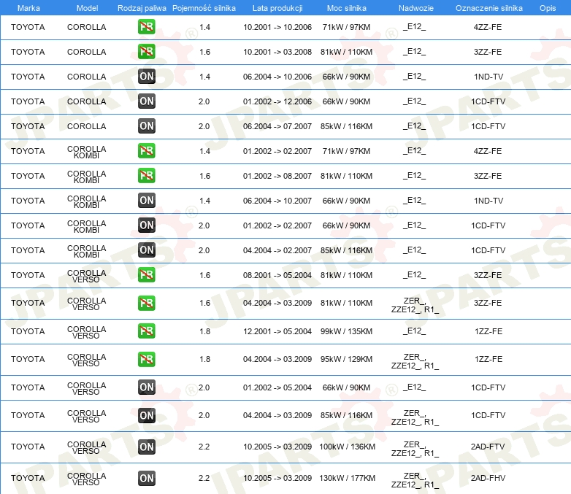Click the ON diesel icon for Corolla Kombi 2.0 66kW
Viewport: 571px width, 494px height.
(146, 225)
